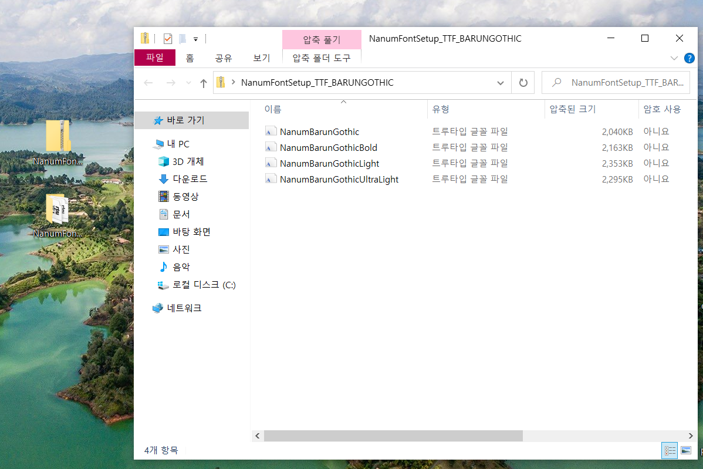Click the scroll left arrow
This screenshot has height=469, width=703.
258,436
